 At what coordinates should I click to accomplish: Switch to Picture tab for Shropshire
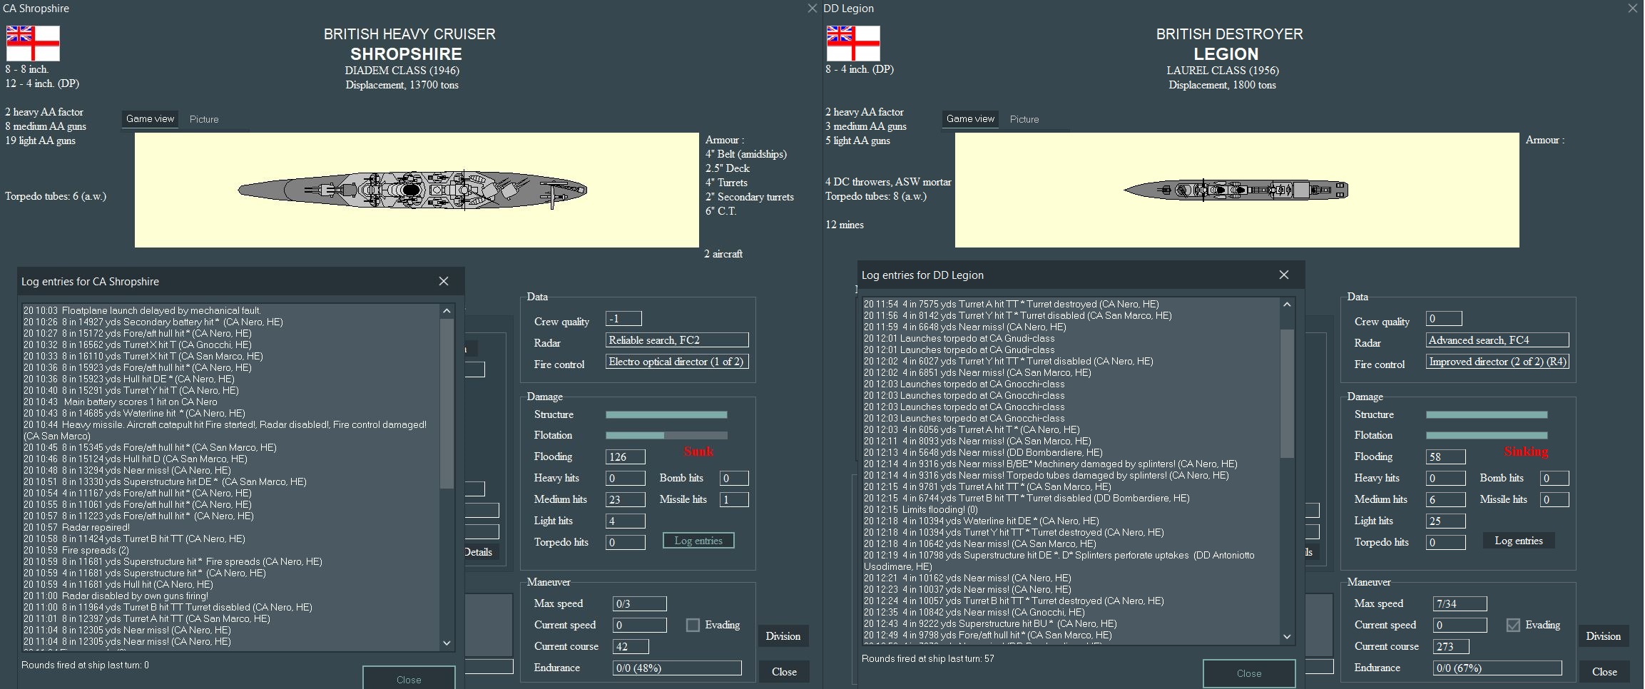[x=204, y=119]
